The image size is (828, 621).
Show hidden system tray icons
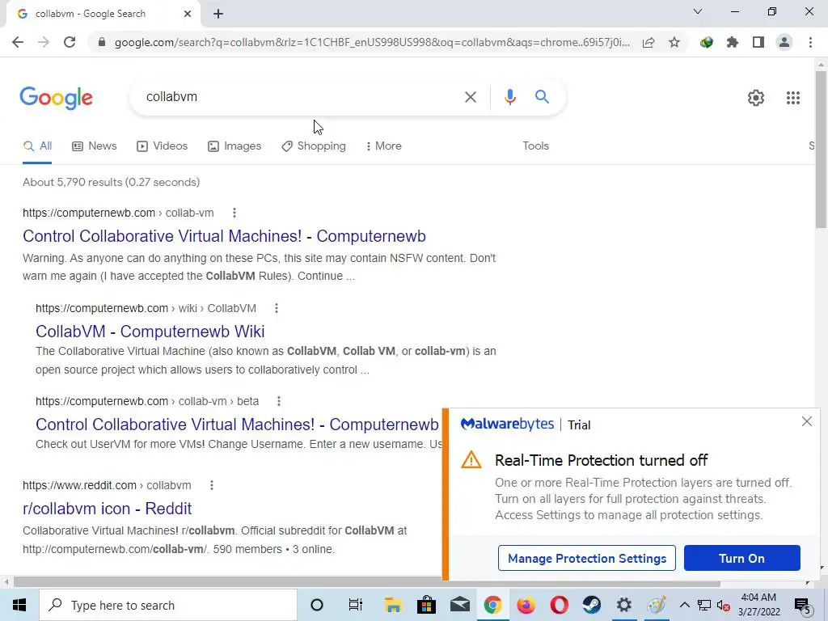(x=684, y=605)
